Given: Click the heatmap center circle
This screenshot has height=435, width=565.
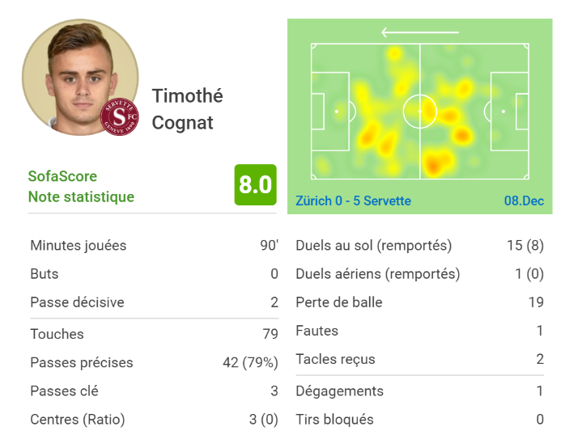Looking at the screenshot, I should [420, 112].
